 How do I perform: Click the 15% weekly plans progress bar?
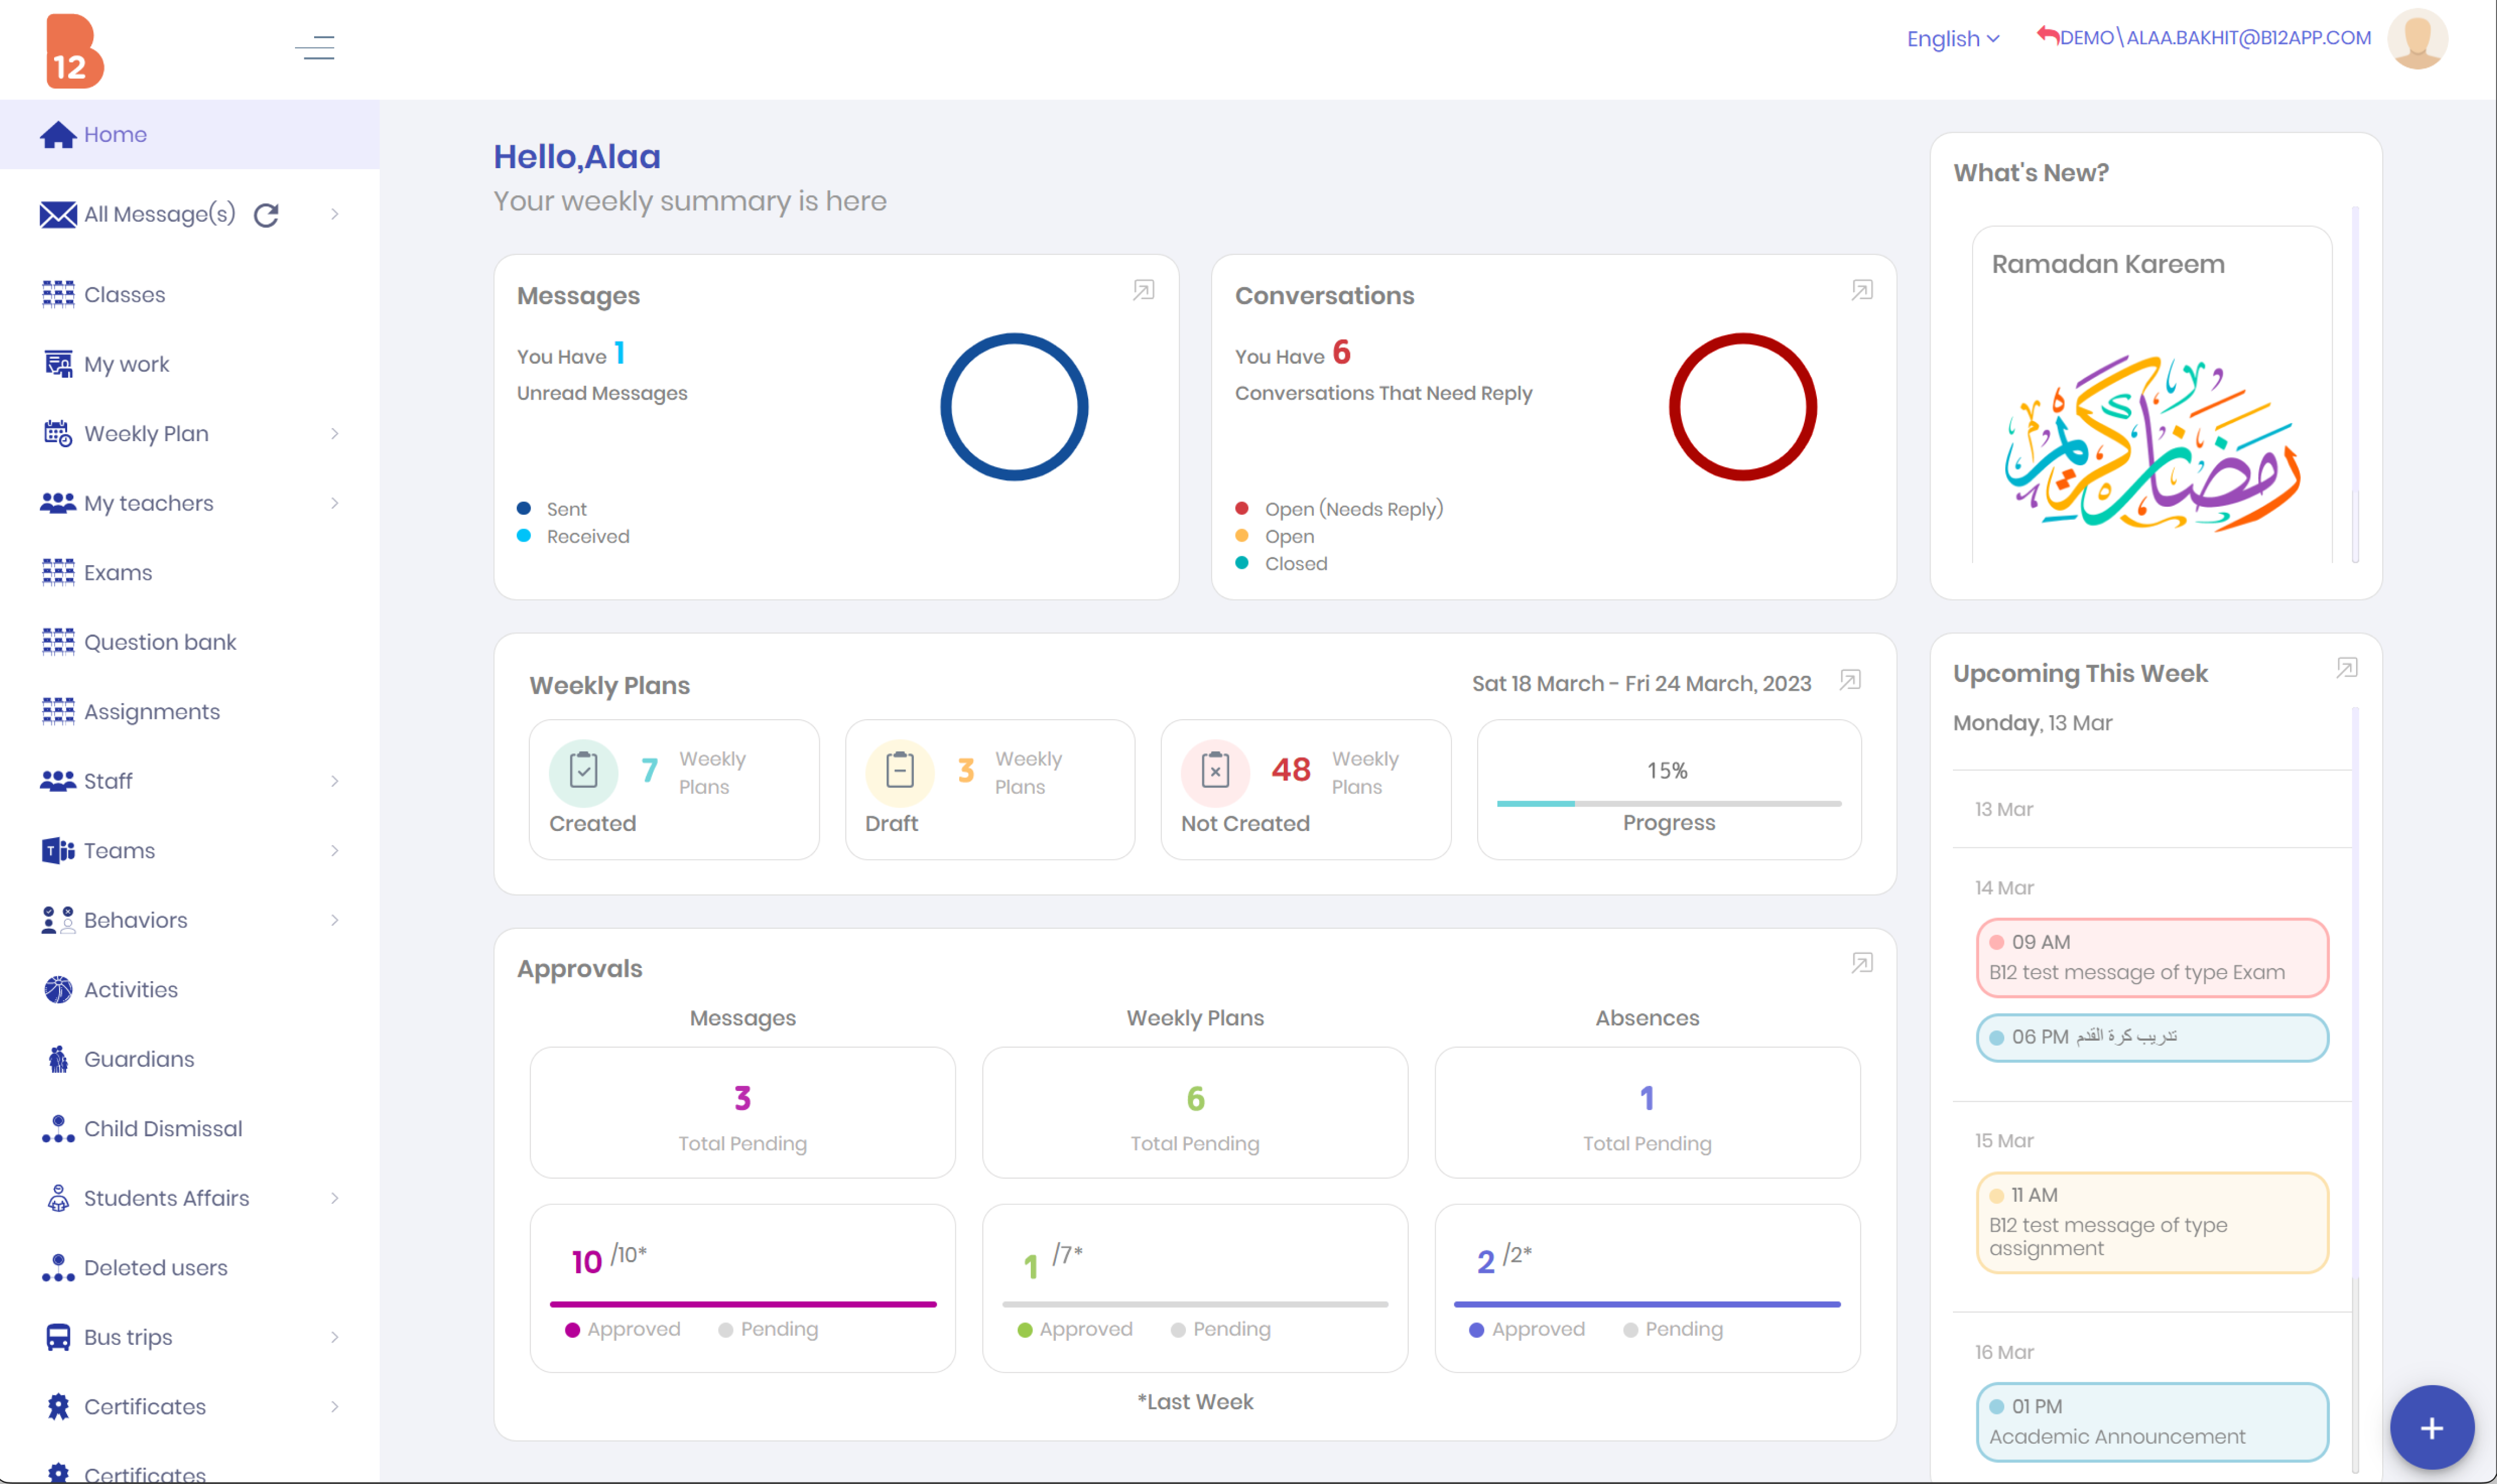click(1669, 803)
